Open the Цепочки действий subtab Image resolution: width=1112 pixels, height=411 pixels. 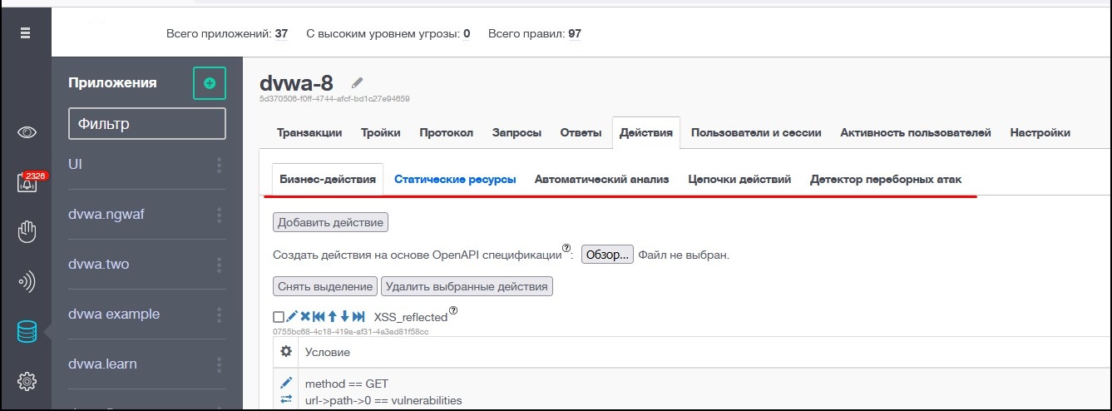point(739,179)
